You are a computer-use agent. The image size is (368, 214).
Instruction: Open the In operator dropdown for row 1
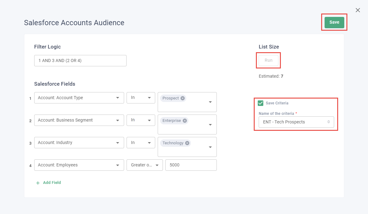(141, 98)
